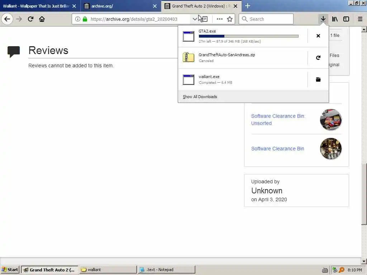Retry the GrandTheftAuto-SanAndreas.zip download
This screenshot has width=367, height=275.
(318, 58)
